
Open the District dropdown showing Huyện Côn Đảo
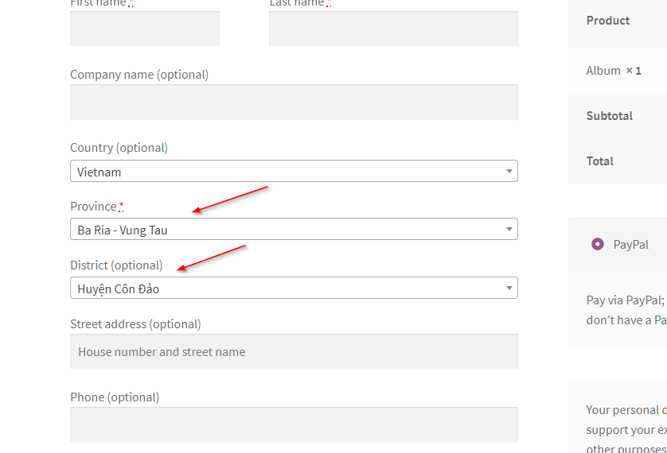click(x=294, y=288)
